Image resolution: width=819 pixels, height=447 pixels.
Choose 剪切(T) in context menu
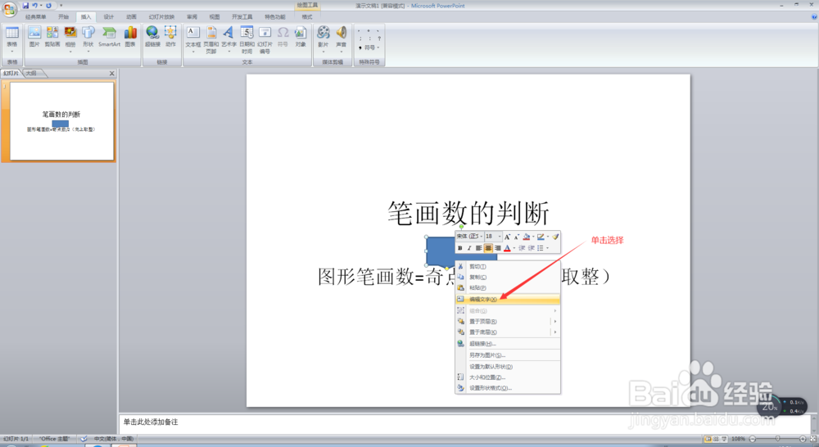[508, 266]
